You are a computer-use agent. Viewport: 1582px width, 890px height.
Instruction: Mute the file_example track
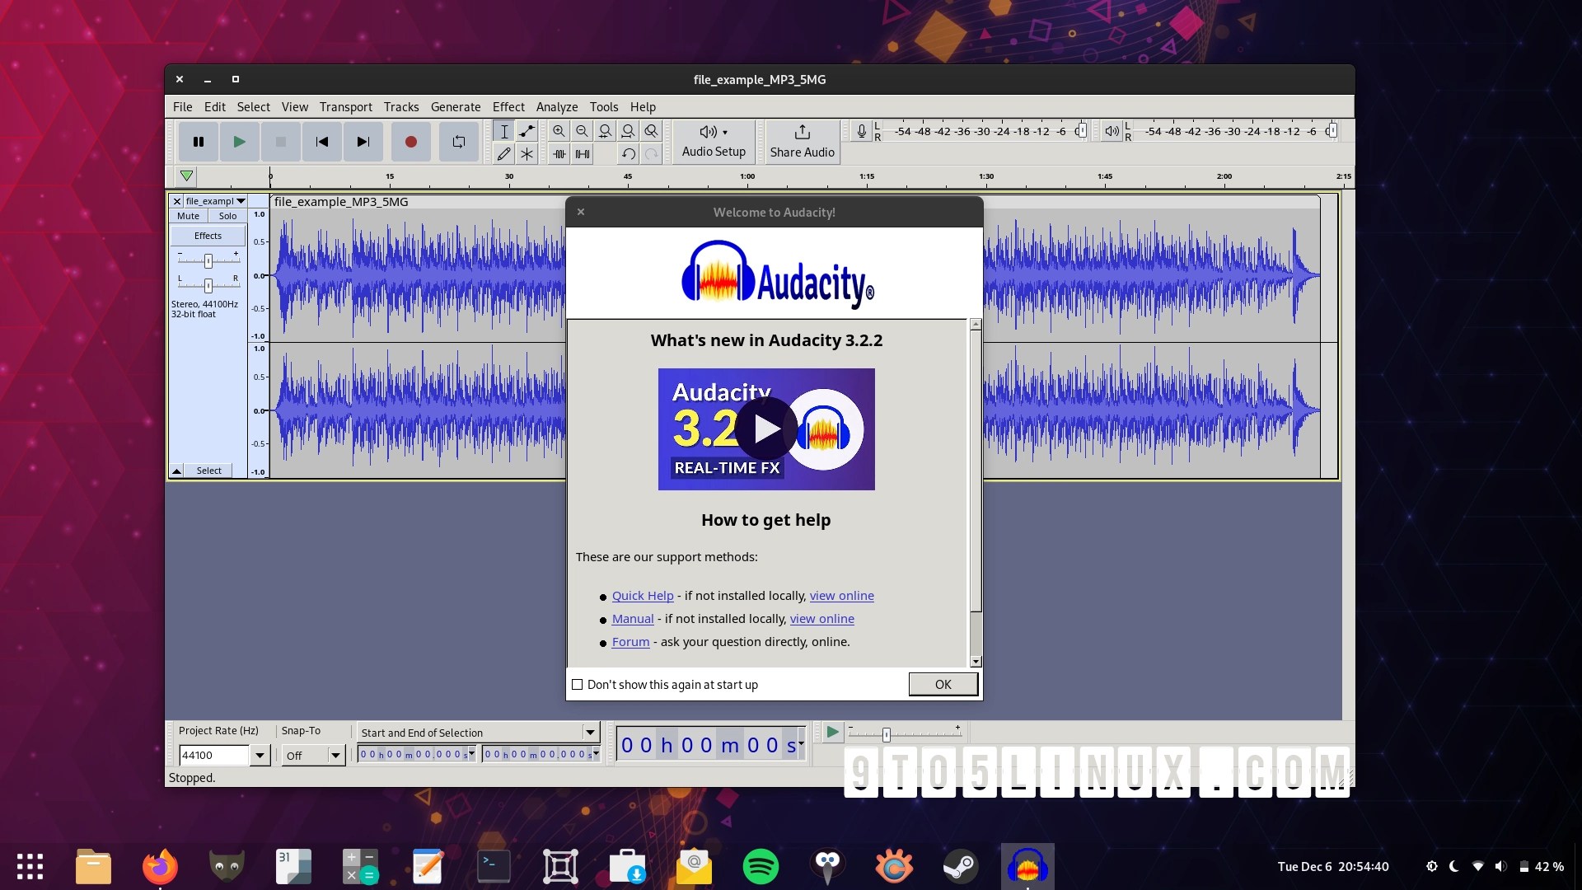188,216
